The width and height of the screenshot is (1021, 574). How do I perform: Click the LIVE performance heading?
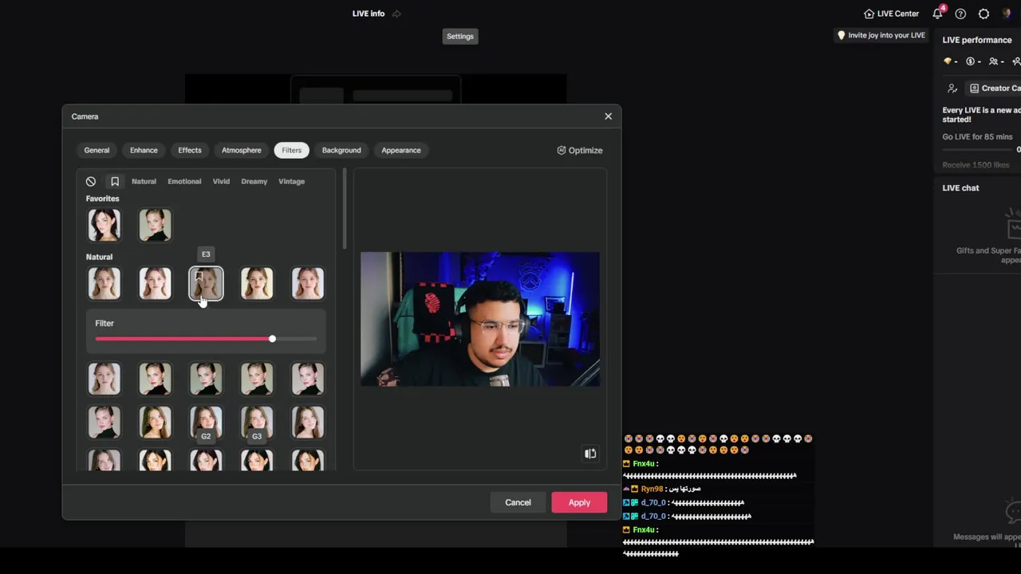tap(977, 40)
